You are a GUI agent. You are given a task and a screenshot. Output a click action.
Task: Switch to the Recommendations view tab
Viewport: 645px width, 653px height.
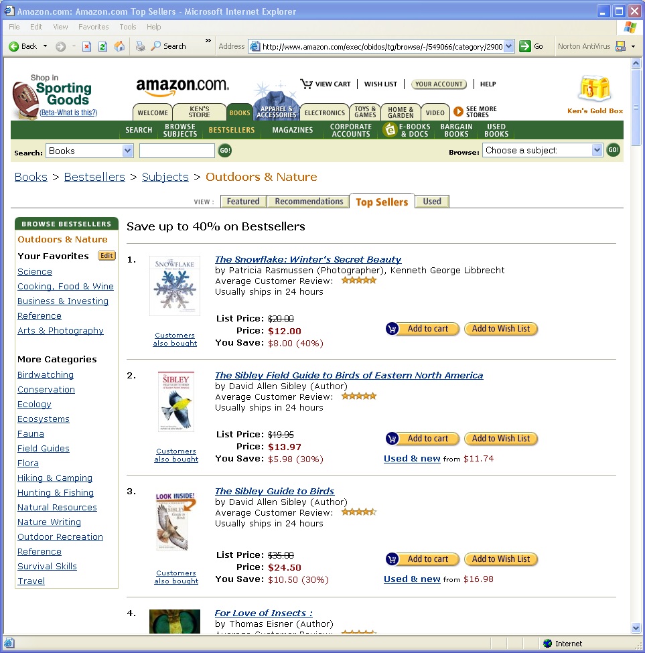309,202
